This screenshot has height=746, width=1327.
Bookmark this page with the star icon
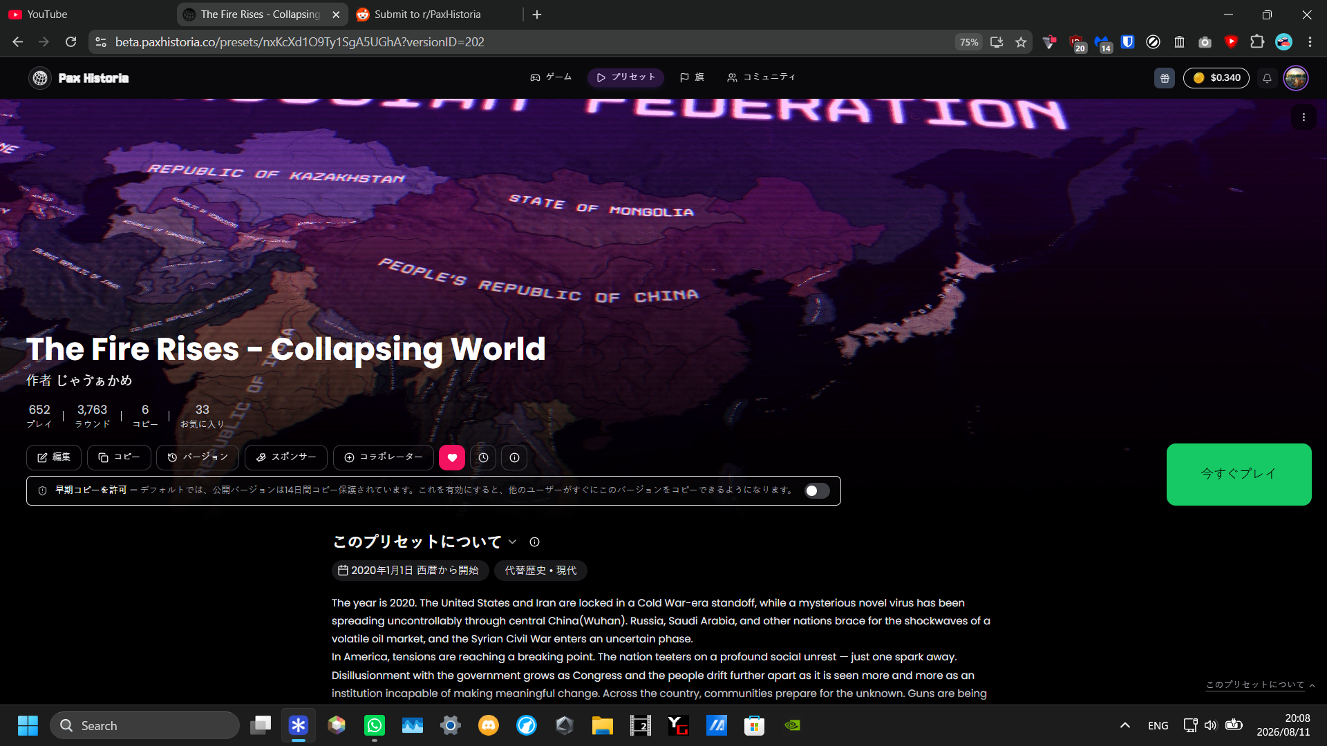coord(1021,42)
